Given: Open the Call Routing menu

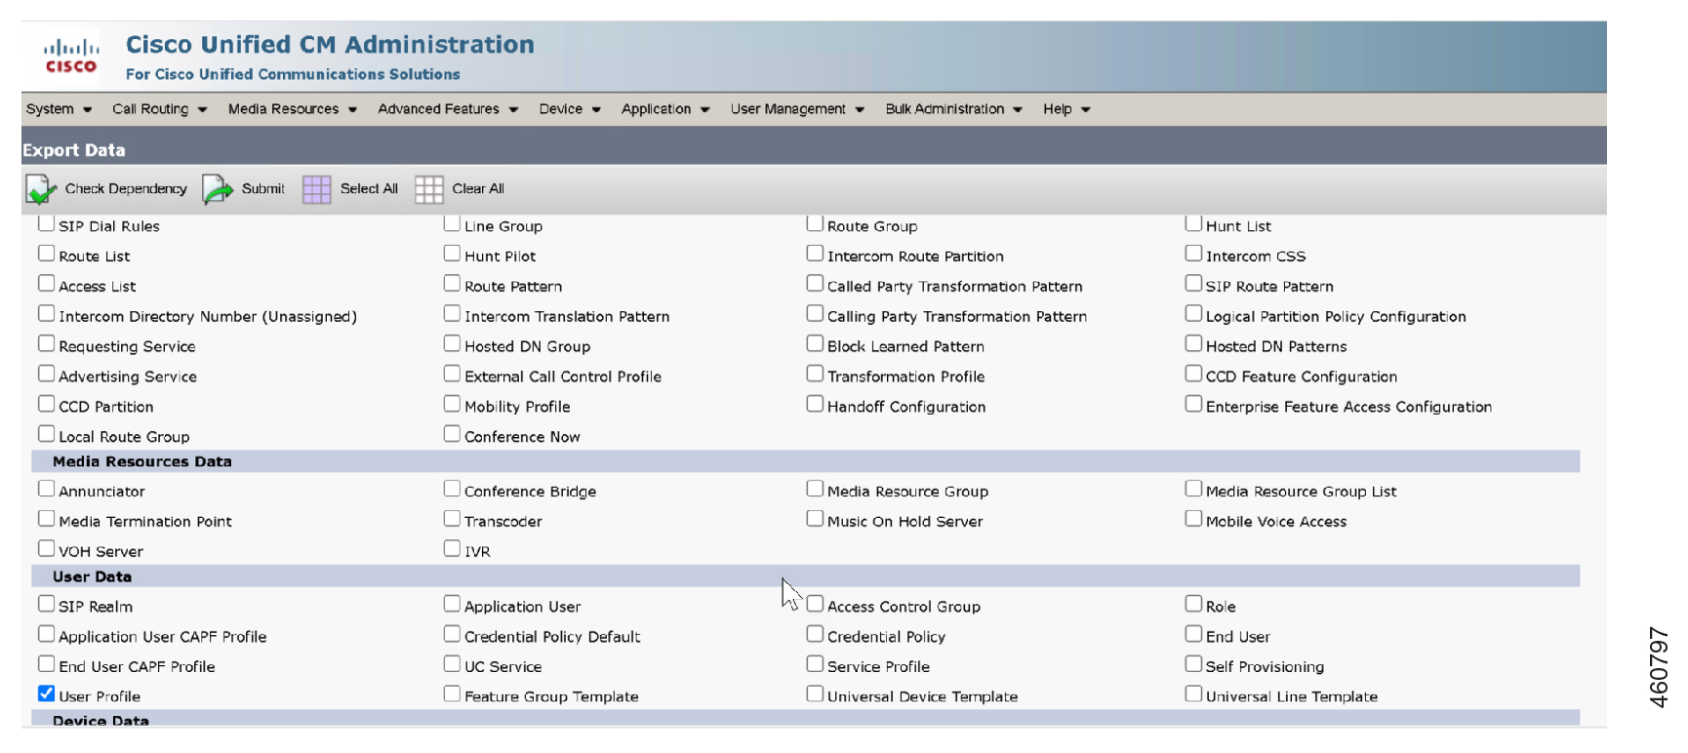Looking at the screenshot, I should pyautogui.click(x=159, y=109).
